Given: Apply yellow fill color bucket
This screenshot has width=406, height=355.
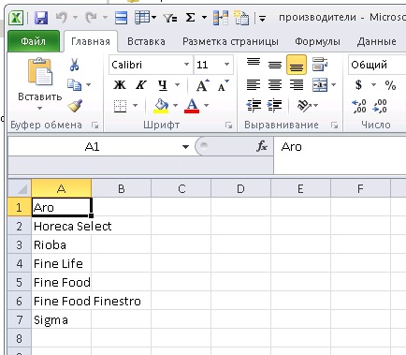Looking at the screenshot, I should (161, 106).
